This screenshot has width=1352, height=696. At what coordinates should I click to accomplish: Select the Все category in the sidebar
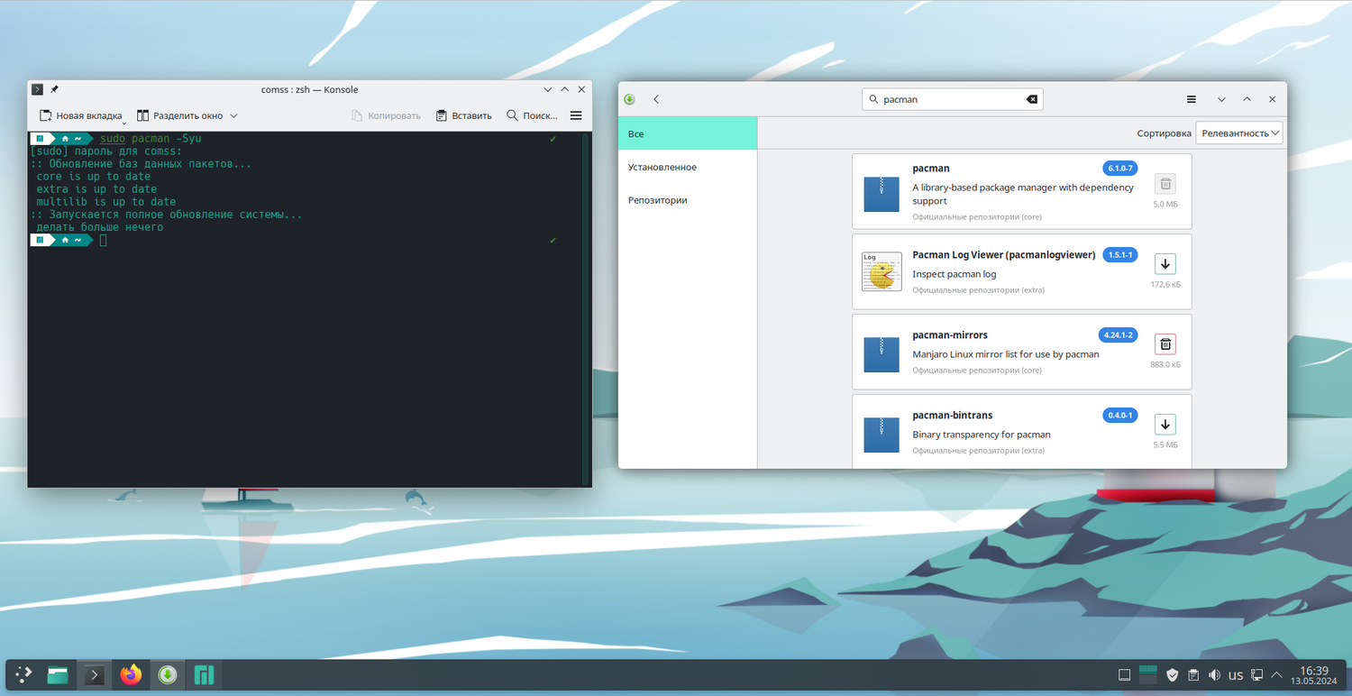tap(688, 133)
